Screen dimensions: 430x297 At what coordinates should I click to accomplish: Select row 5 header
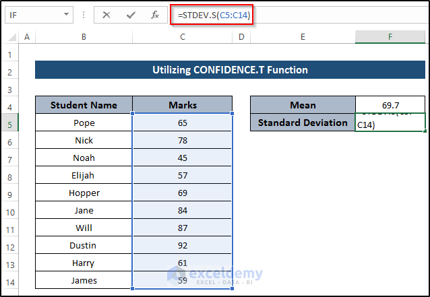coord(10,123)
